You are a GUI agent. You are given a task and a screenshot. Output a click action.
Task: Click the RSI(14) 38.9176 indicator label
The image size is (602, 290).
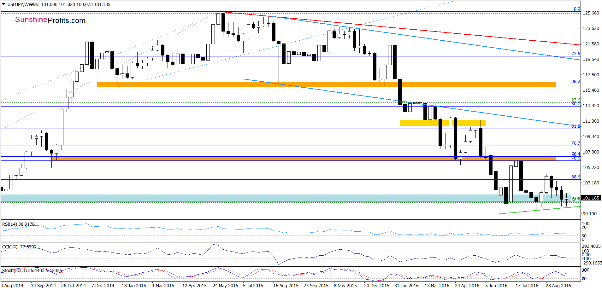(18, 224)
